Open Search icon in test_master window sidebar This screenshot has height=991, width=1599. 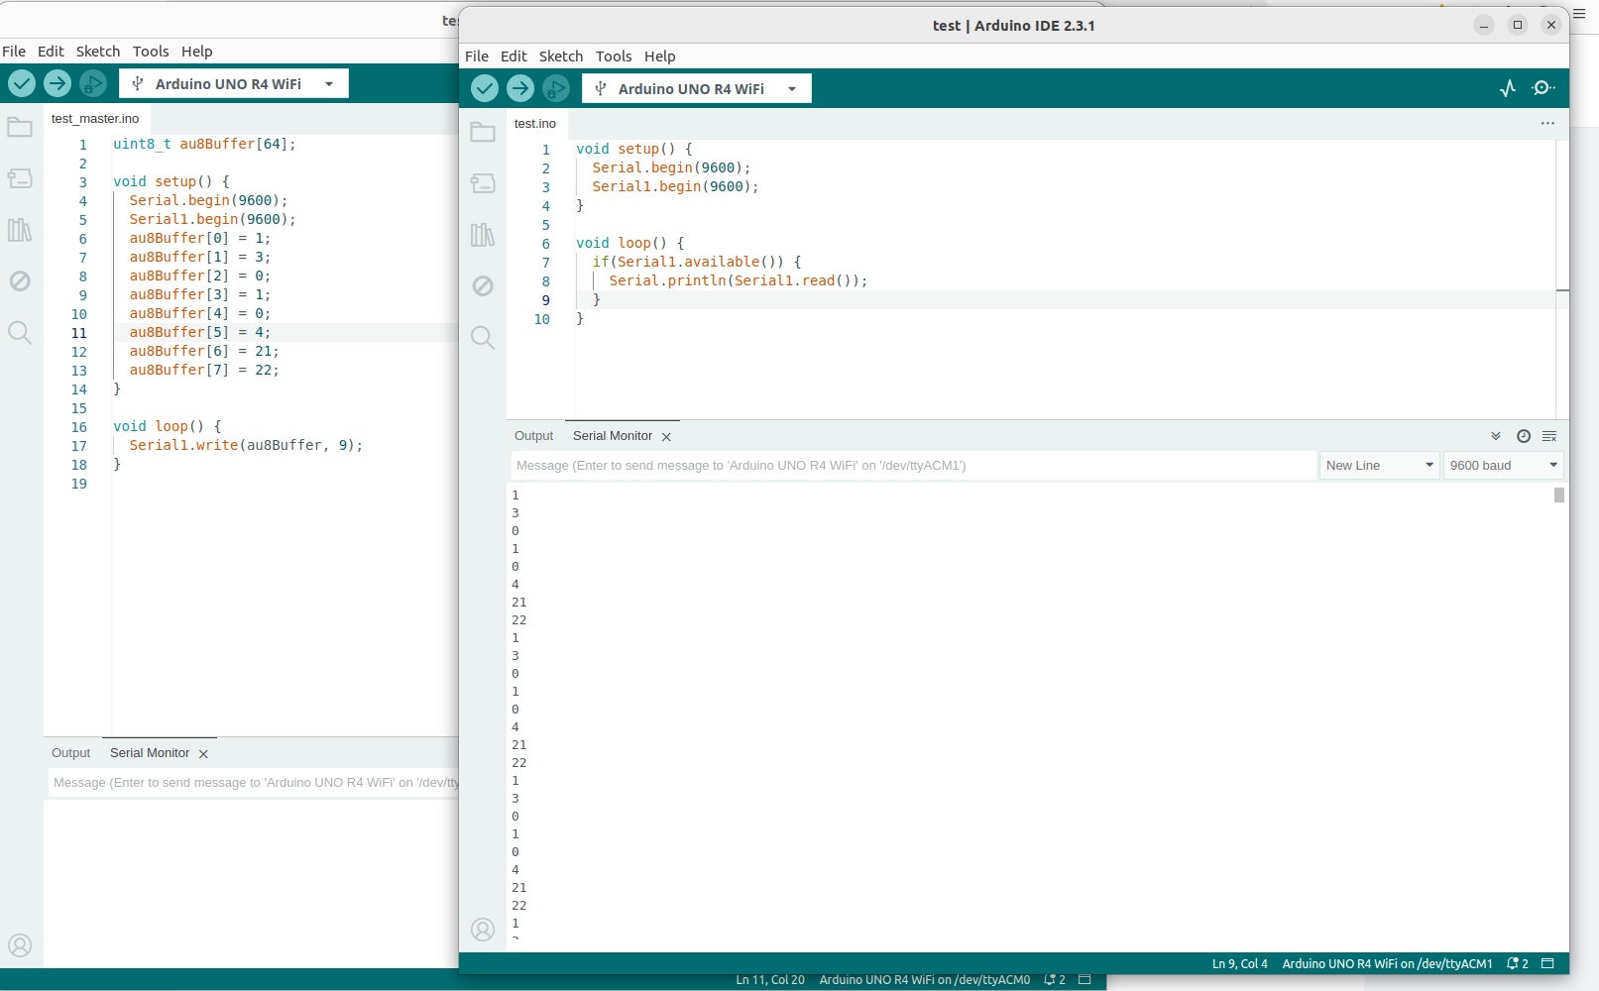(x=20, y=333)
